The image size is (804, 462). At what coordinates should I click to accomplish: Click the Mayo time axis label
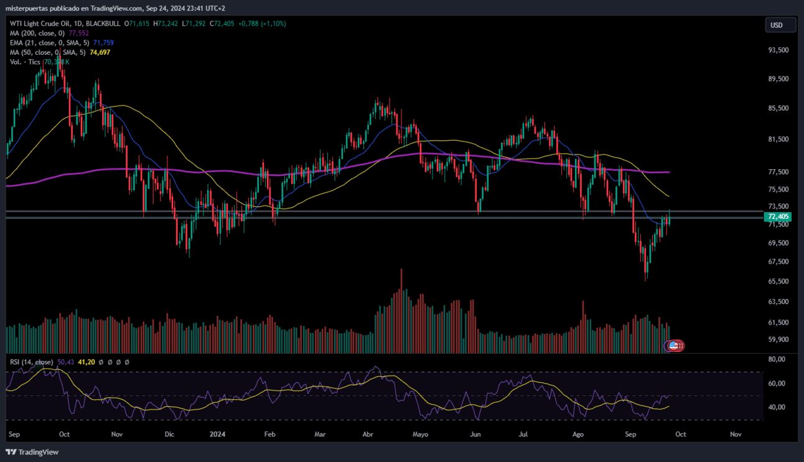tap(421, 434)
